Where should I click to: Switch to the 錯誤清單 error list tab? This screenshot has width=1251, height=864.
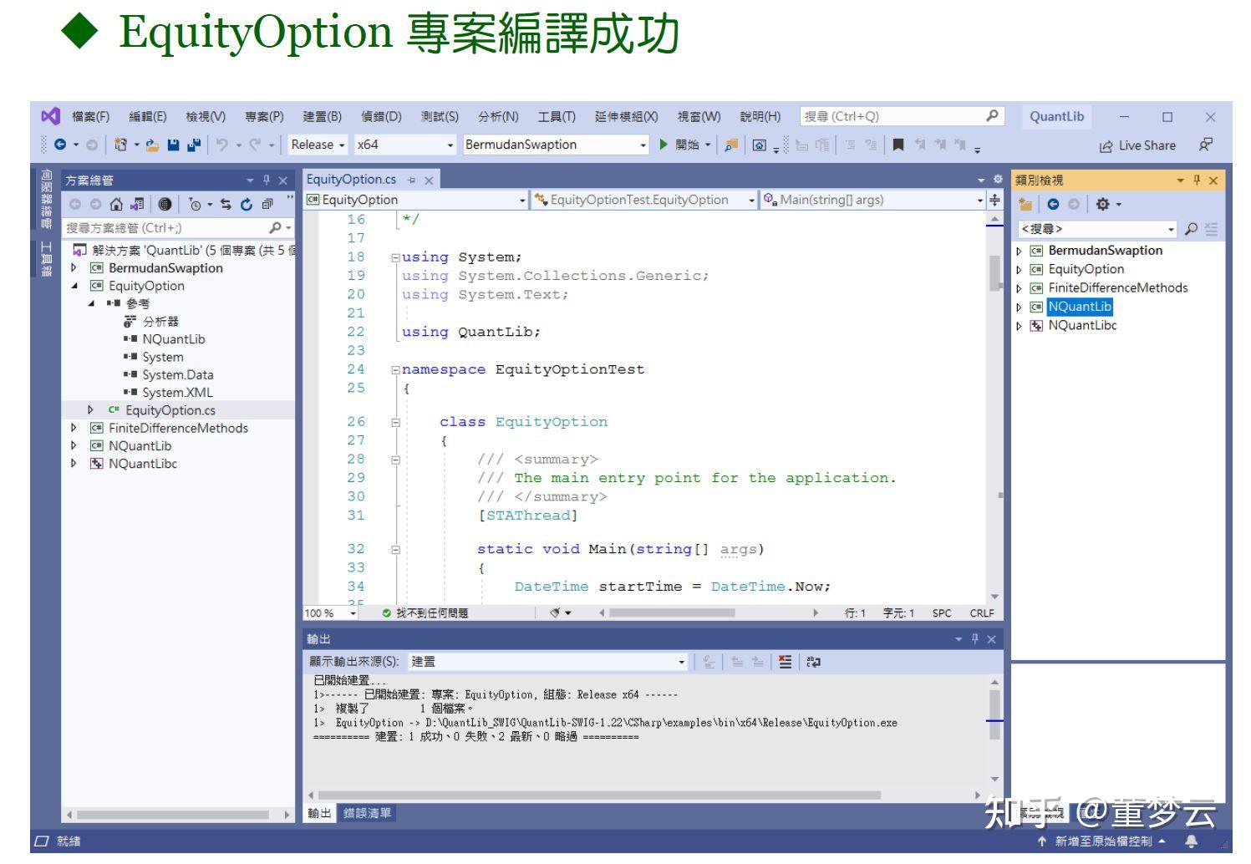pos(367,813)
